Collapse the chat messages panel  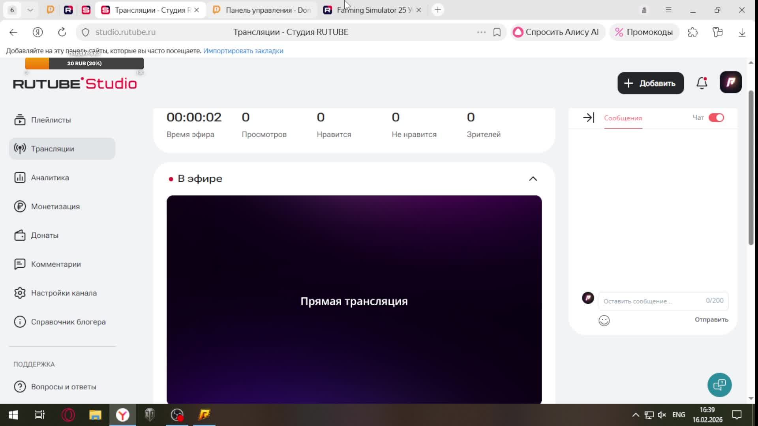588,117
